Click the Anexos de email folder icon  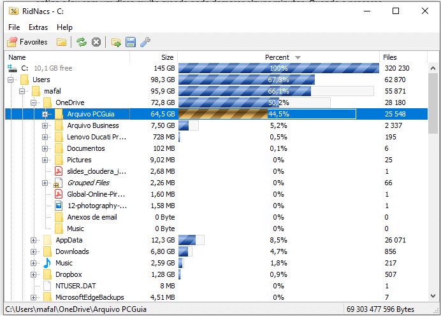(59, 217)
